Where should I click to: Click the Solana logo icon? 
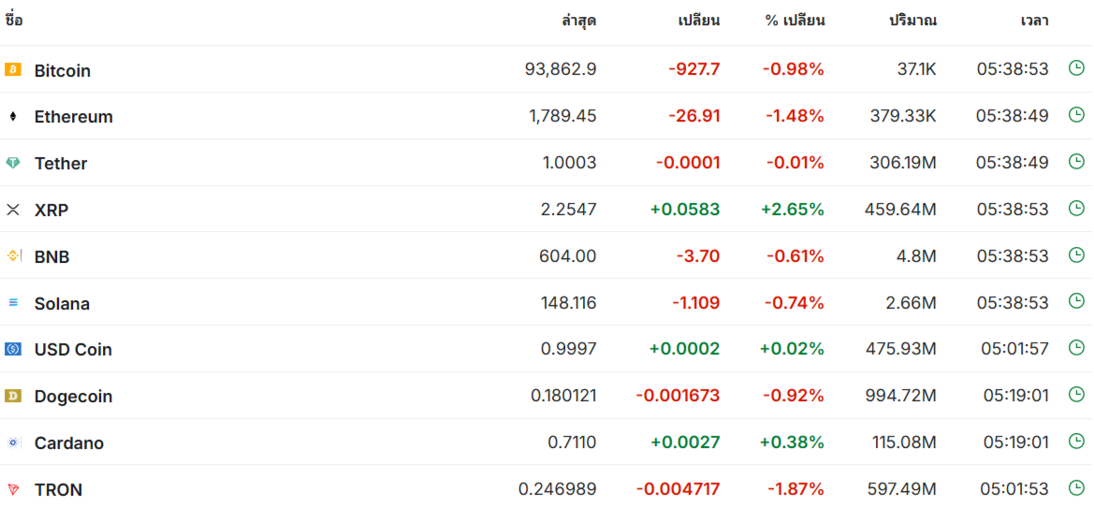(12, 302)
